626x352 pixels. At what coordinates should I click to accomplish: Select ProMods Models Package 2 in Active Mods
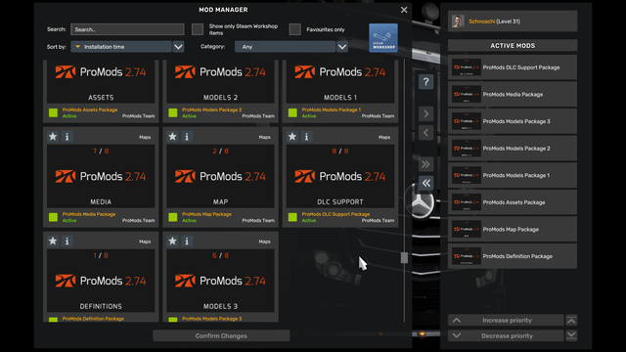coord(513,148)
